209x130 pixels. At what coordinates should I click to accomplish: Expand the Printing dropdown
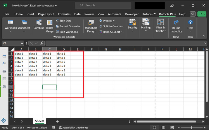[x=107, y=21]
